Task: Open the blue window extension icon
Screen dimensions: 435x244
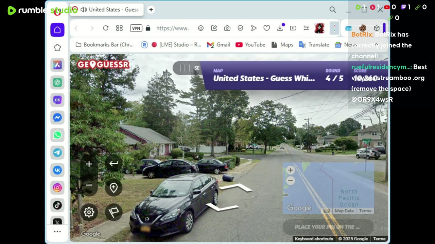Action: click(x=348, y=28)
